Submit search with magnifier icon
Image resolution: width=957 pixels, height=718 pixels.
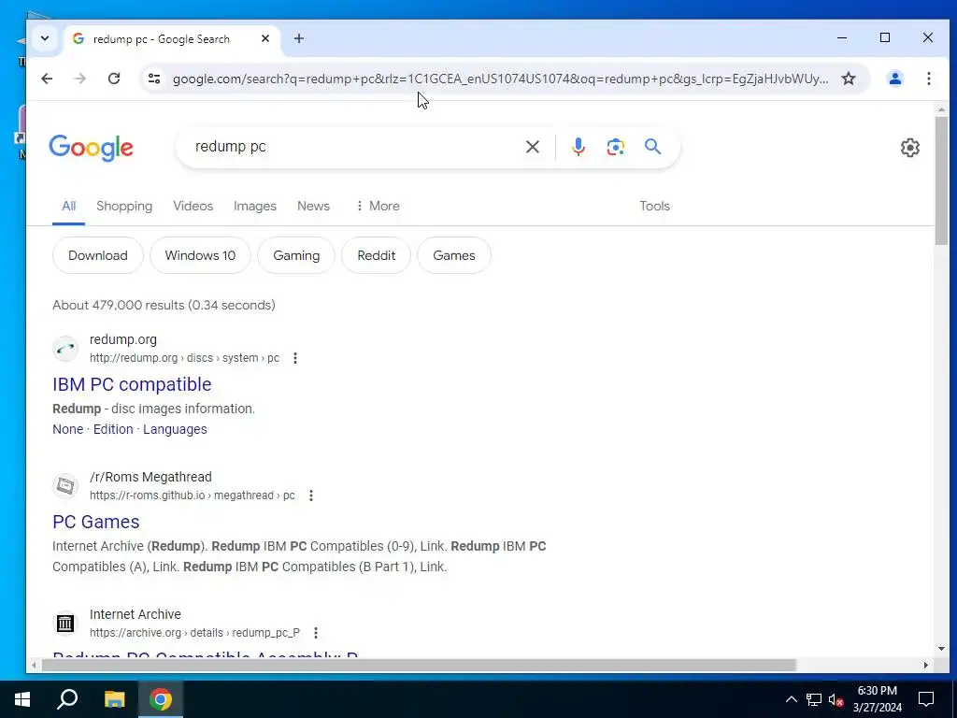(x=652, y=147)
